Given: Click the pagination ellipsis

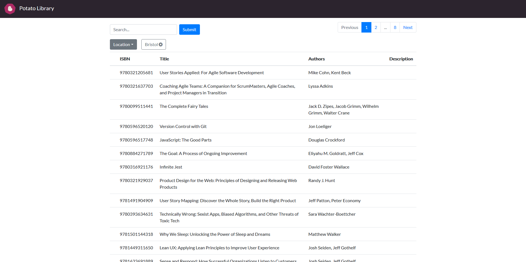Looking at the screenshot, I should (x=385, y=27).
